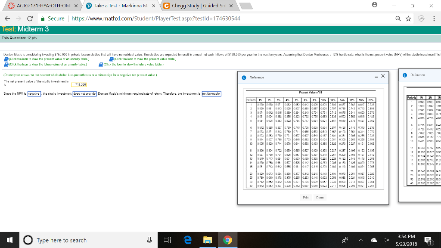Click the 12% column header in Present Value table

pyautogui.click(x=333, y=100)
